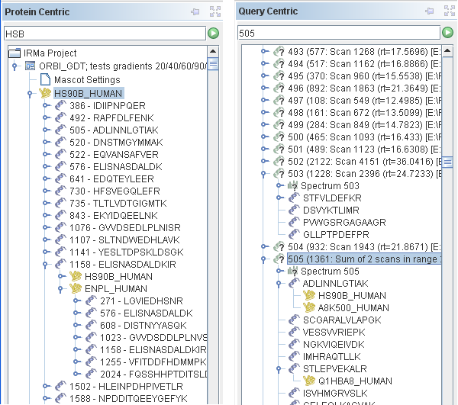This screenshot has width=458, height=405.
Task: Click the IRMa Project folder icon
Action: pos(15,53)
